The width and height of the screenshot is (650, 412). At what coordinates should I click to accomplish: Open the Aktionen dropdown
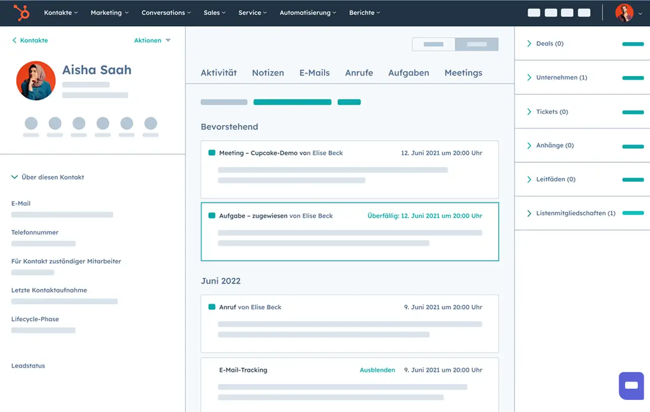[152, 41]
